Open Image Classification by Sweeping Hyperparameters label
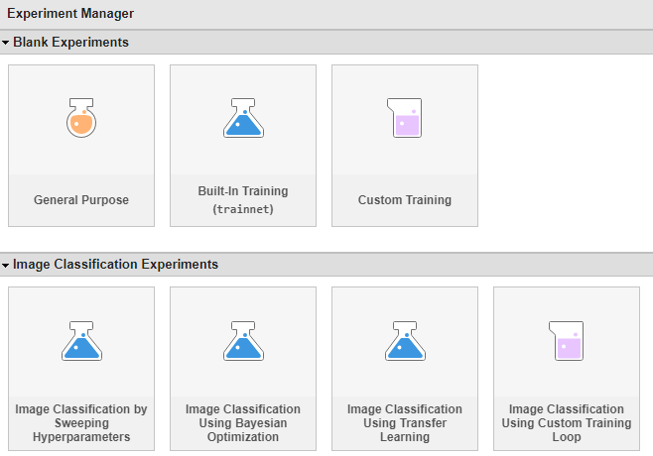 pyautogui.click(x=81, y=422)
